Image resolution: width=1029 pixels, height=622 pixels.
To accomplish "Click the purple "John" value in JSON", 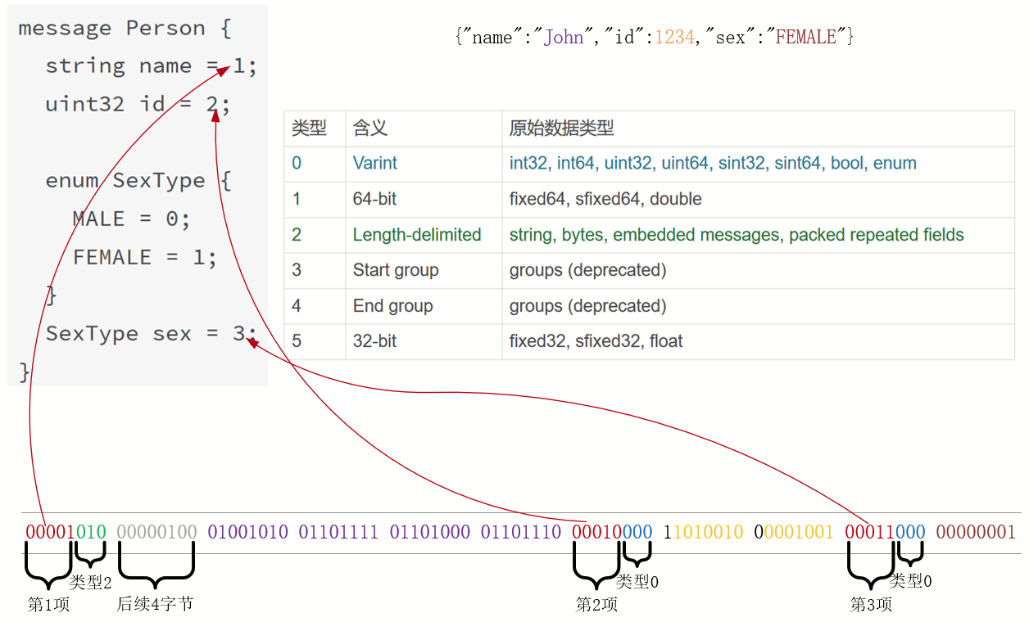I will point(564,37).
